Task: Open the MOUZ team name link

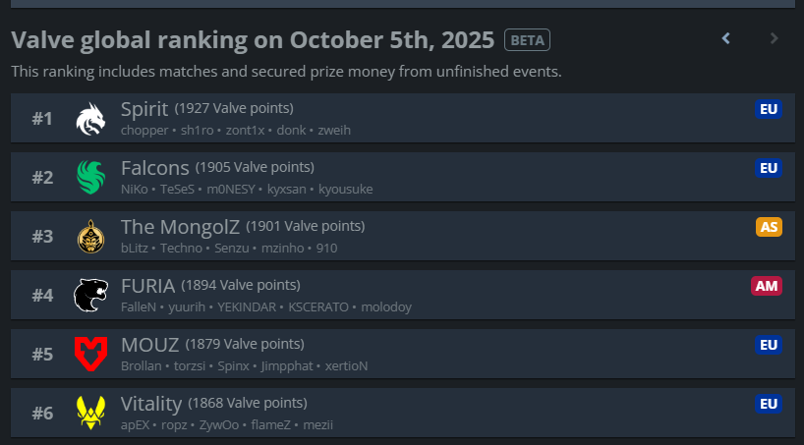Action: pyautogui.click(x=149, y=345)
